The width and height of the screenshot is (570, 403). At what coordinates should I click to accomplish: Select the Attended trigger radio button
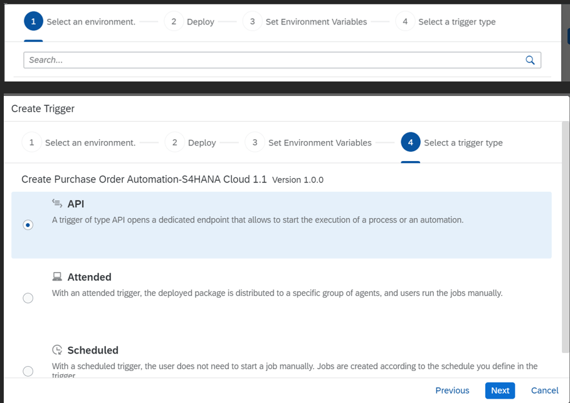tap(28, 298)
